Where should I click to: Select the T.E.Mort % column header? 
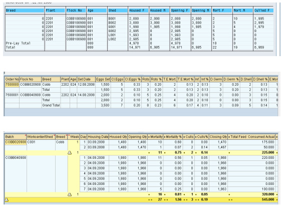coord(185,79)
